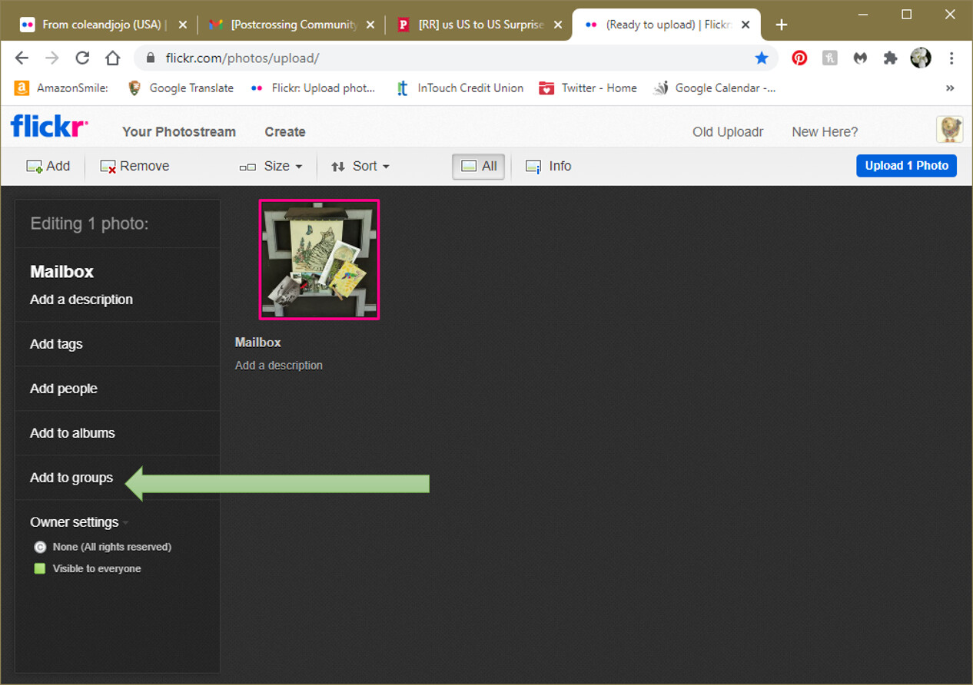Click the user avatar in Flickr header
Viewport: 973px width, 685px height.
coord(949,130)
